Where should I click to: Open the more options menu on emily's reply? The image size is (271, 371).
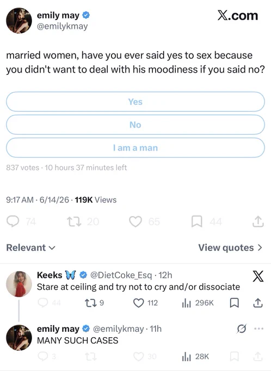pyautogui.click(x=258, y=328)
